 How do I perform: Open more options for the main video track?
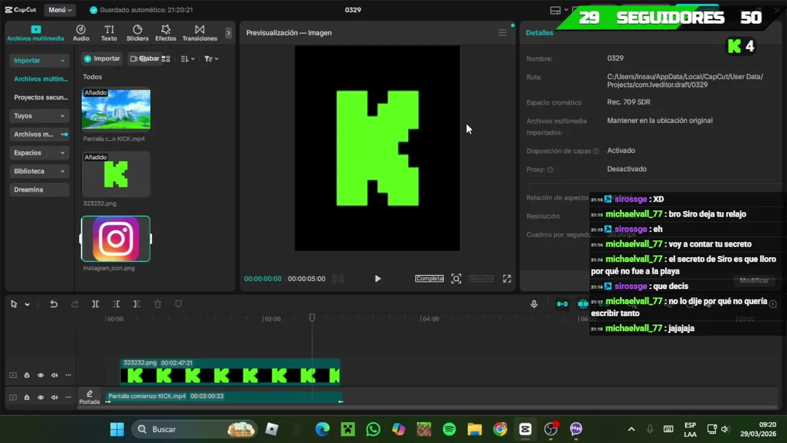[x=68, y=397]
